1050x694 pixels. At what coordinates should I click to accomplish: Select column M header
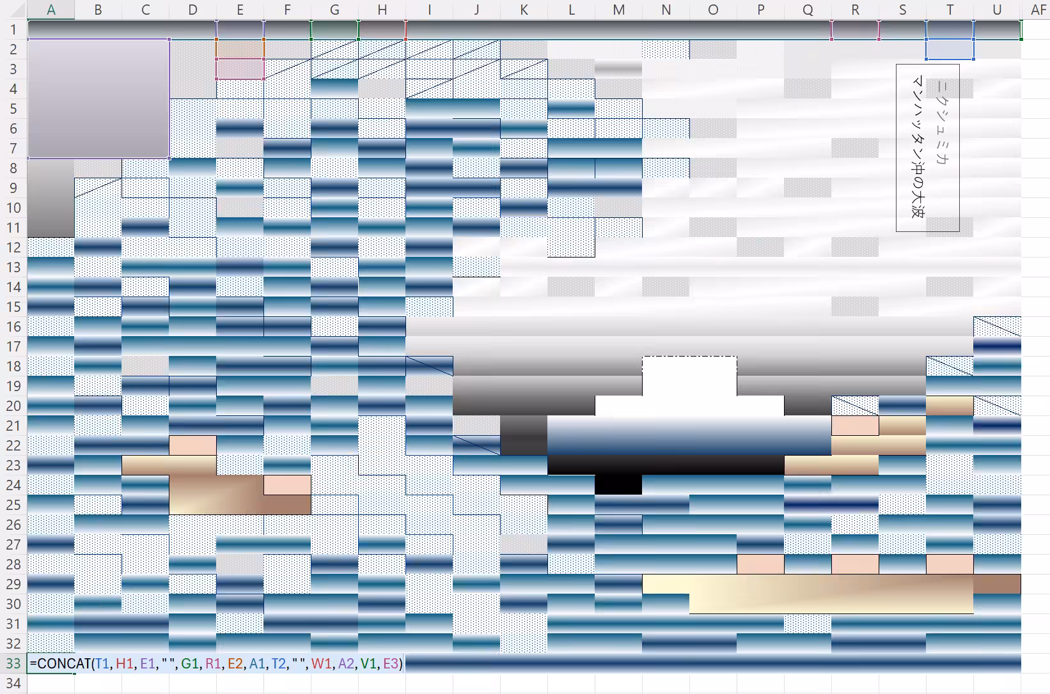coord(618,10)
